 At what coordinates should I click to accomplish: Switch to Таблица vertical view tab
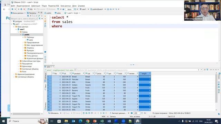(x=45, y=77)
